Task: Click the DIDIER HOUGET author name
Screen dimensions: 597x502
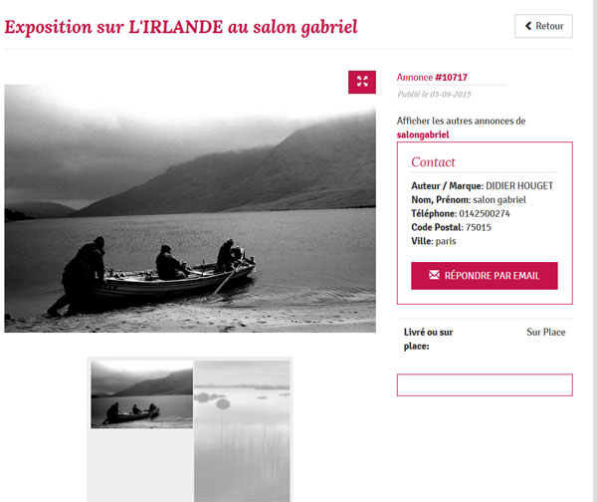Action: click(x=519, y=186)
